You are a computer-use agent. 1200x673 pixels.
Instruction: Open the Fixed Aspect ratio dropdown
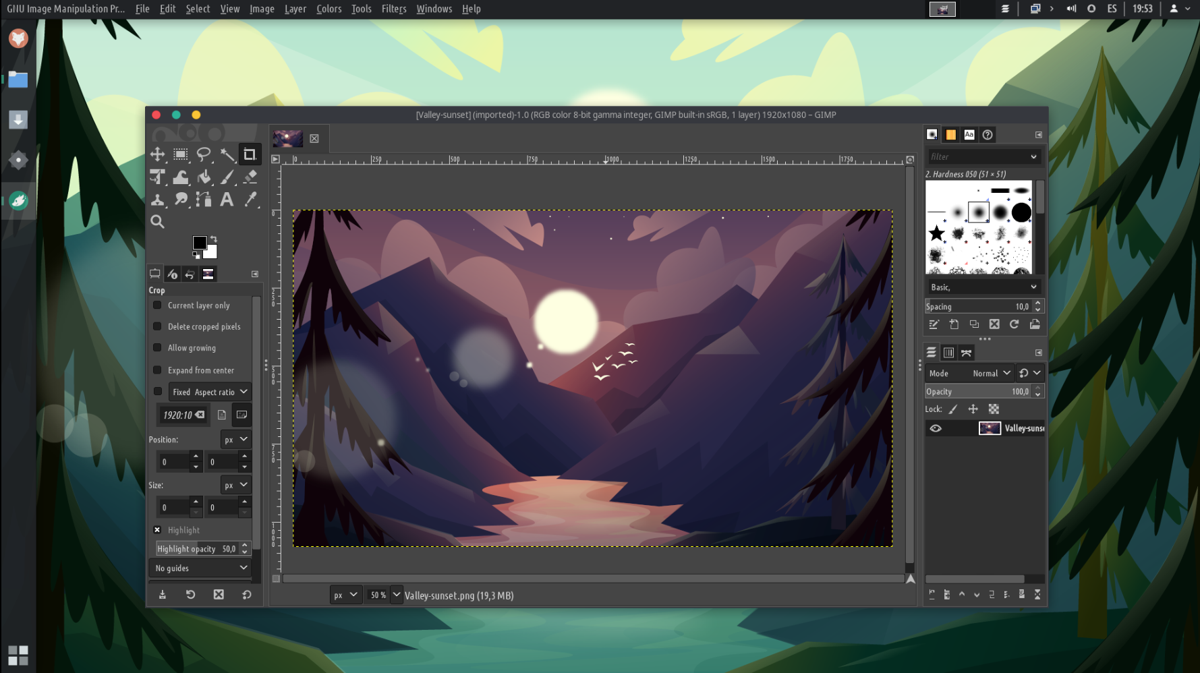[209, 392]
